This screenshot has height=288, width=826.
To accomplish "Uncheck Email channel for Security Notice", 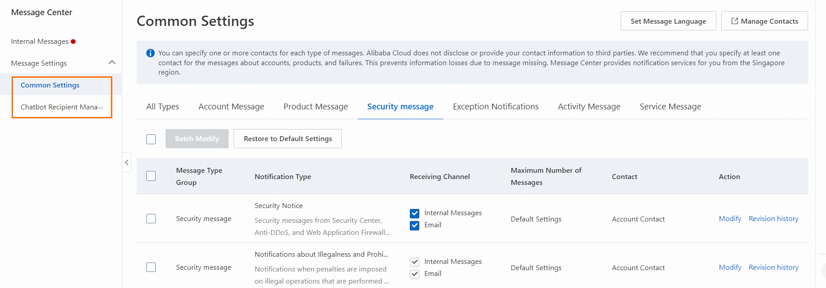I will click(x=415, y=225).
